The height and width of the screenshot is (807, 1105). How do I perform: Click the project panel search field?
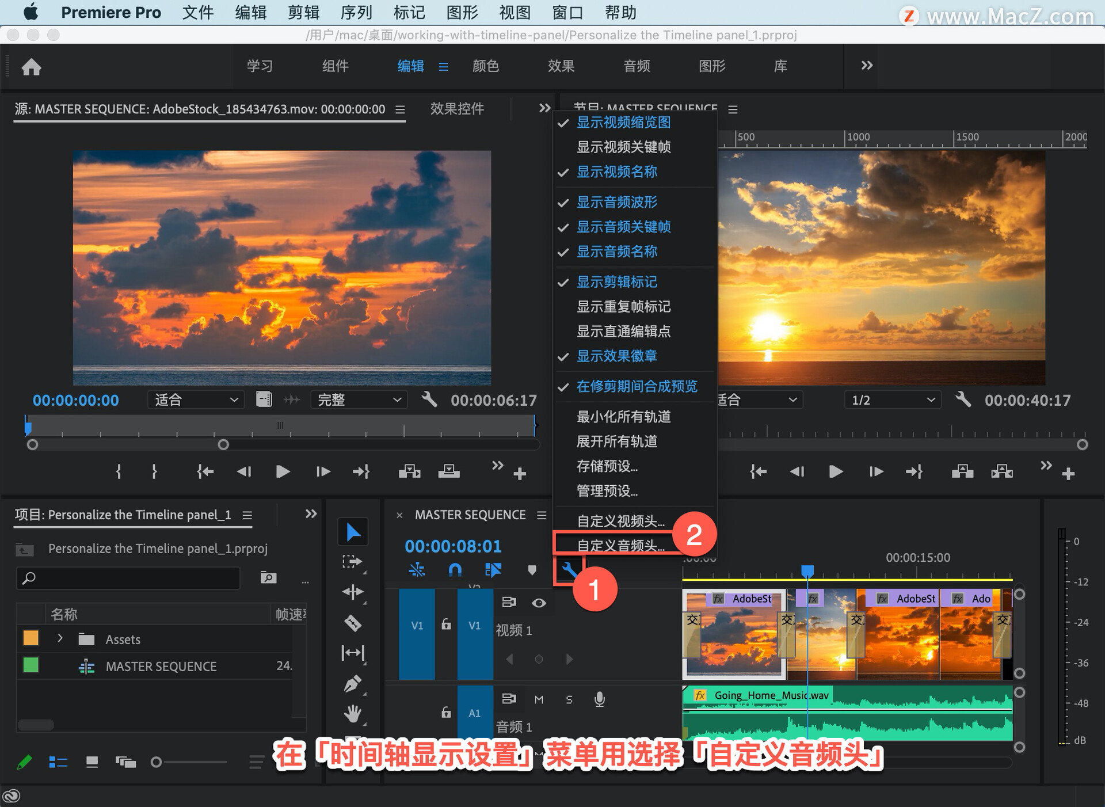[128, 578]
